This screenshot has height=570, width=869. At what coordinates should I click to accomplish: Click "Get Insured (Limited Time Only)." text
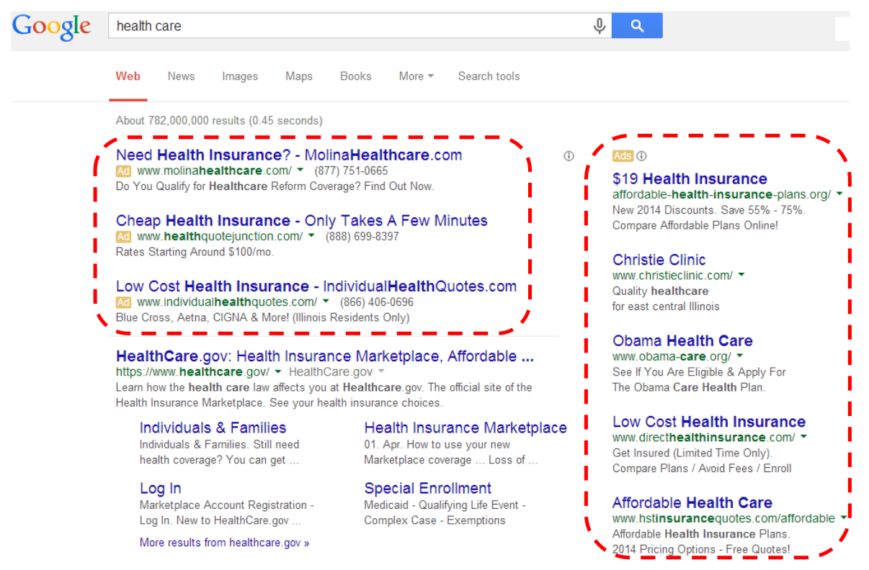[x=692, y=453]
